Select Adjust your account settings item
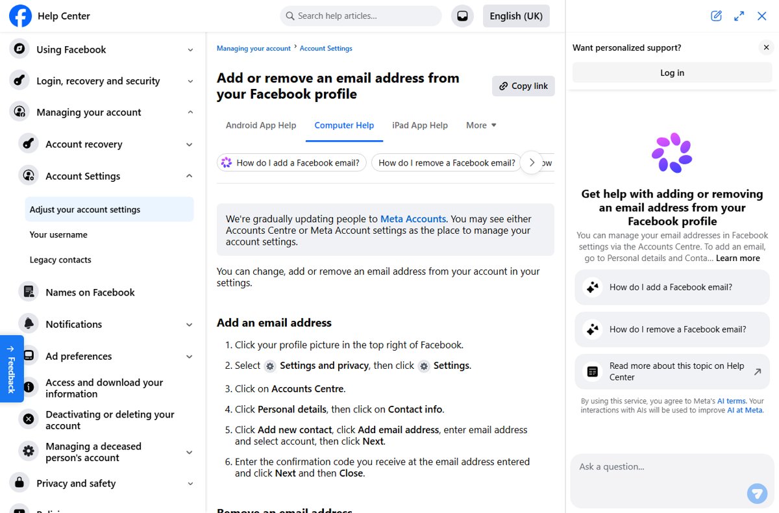This screenshot has width=779, height=513. tap(109, 209)
